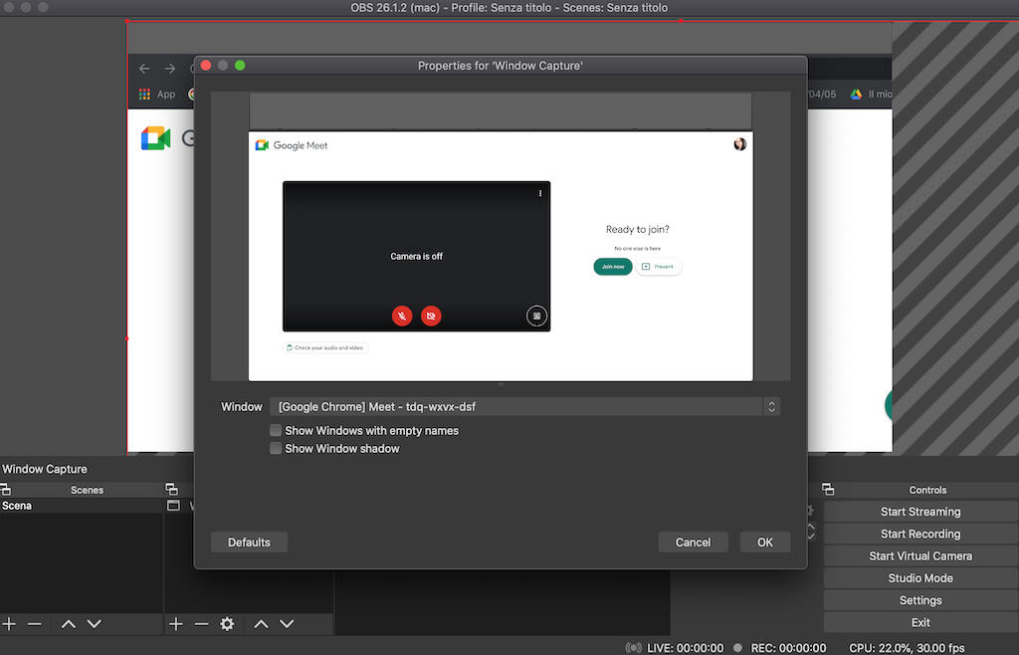Click the window capture source icon in Sources
Image resolution: width=1019 pixels, height=655 pixels.
tap(173, 506)
